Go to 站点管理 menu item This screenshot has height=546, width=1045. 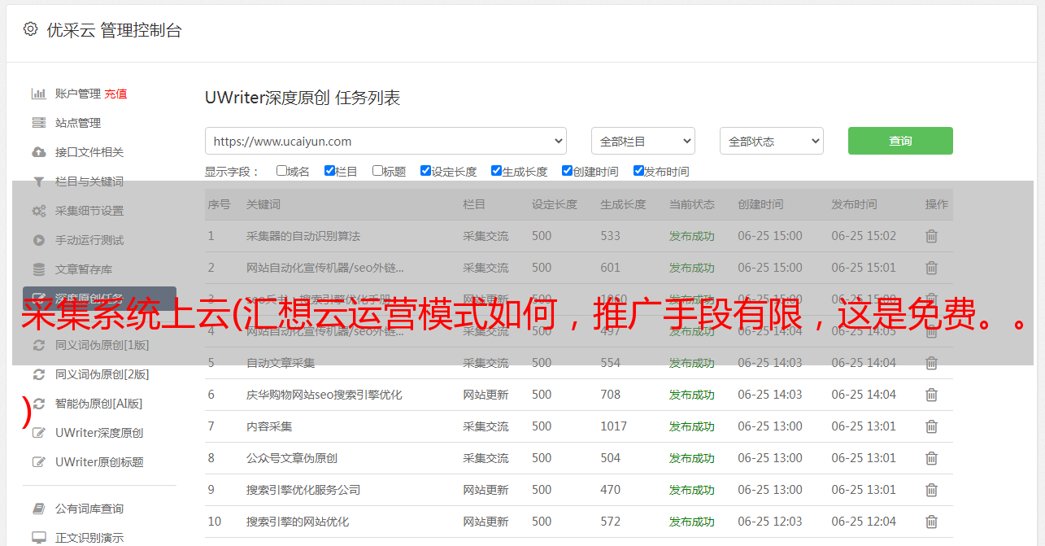pos(78,123)
